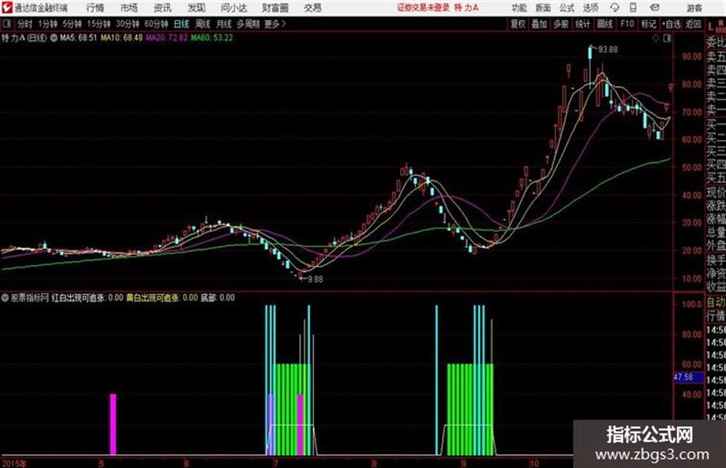726x468 pixels.
Task: Open the 功能 menu
Action: (x=519, y=8)
